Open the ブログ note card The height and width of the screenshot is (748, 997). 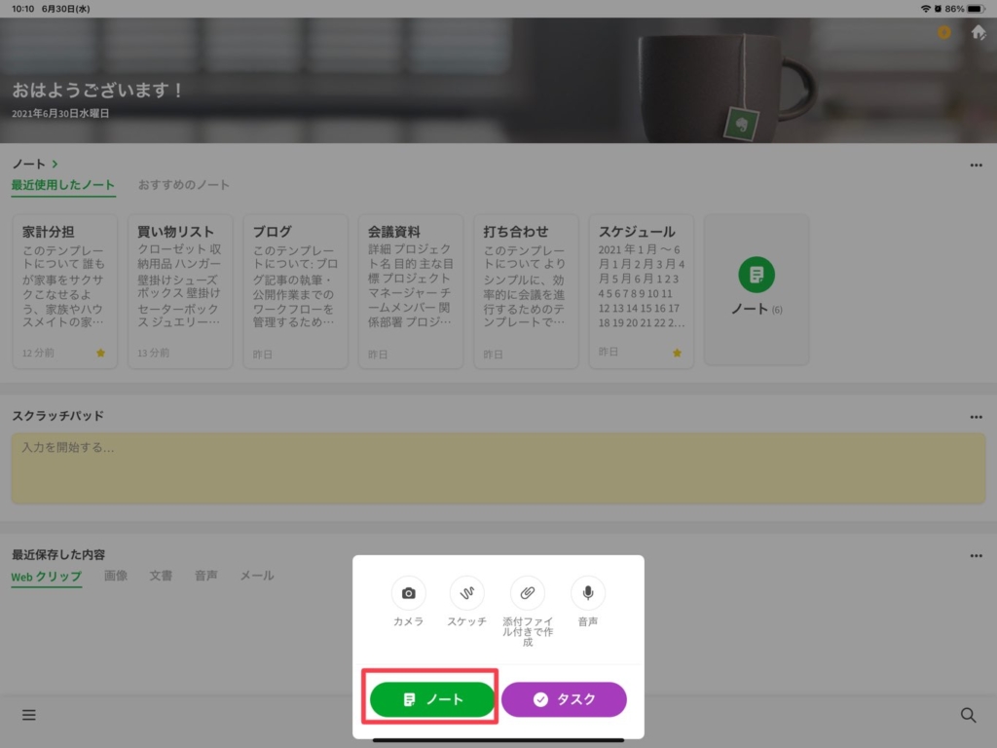pyautogui.click(x=296, y=291)
